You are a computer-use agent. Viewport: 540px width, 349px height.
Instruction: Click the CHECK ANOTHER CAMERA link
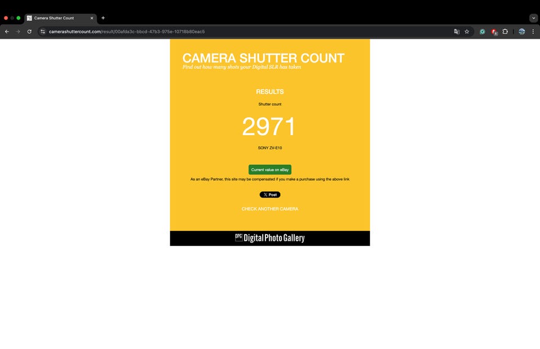270,209
